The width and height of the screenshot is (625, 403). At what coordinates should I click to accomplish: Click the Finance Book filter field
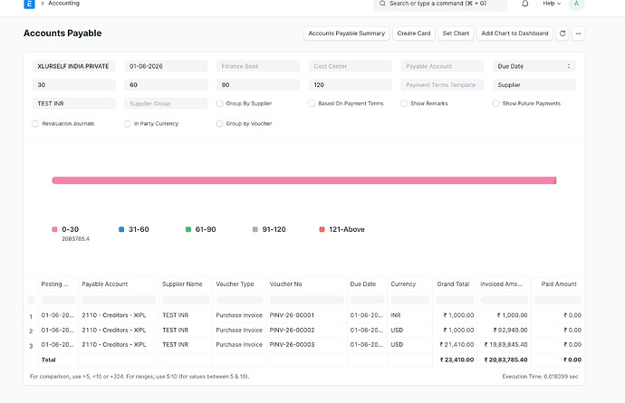coord(258,66)
